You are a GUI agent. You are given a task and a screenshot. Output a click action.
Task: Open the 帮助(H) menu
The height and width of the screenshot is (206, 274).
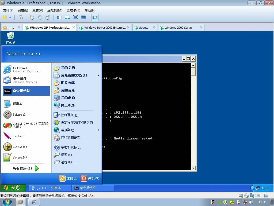pos(90,10)
